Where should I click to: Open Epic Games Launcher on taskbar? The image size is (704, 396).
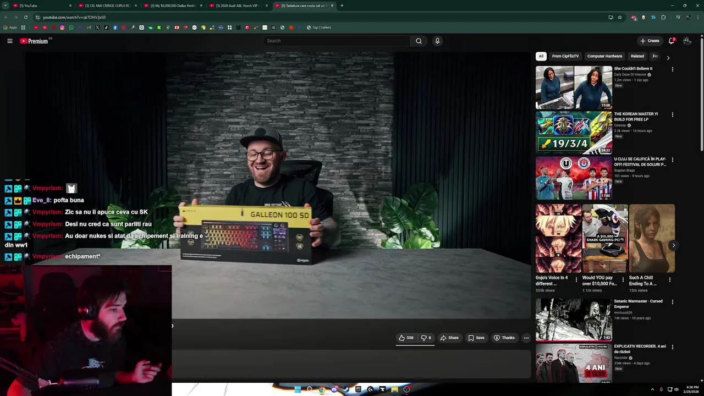click(x=358, y=389)
